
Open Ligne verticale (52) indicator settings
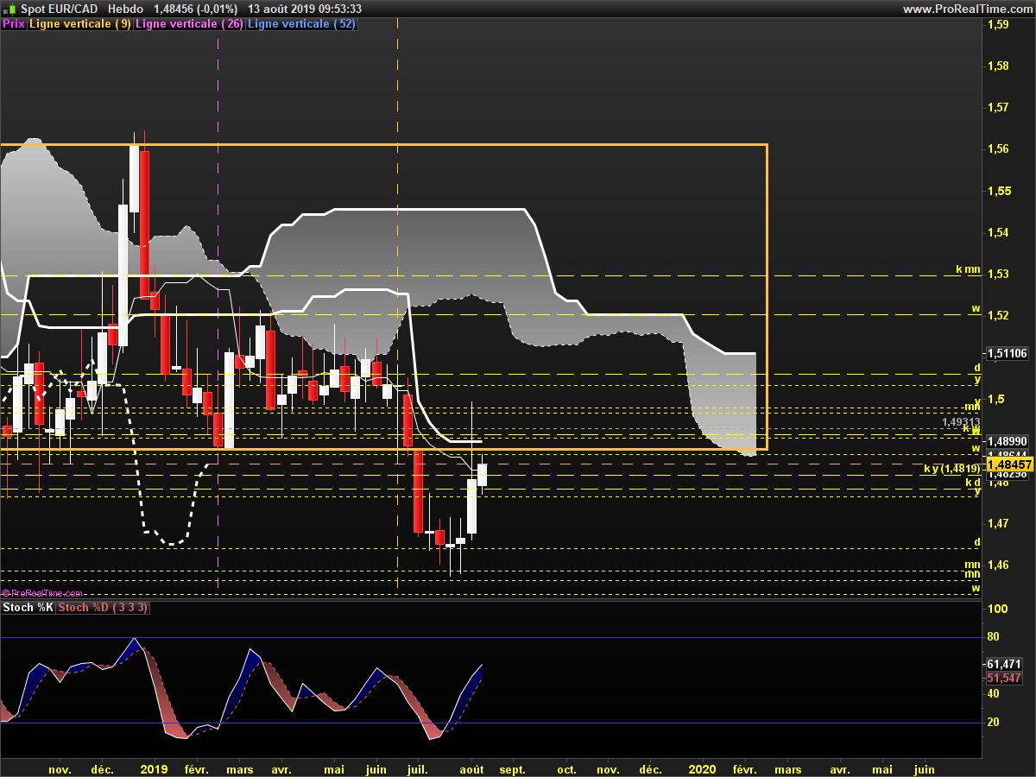click(x=301, y=24)
